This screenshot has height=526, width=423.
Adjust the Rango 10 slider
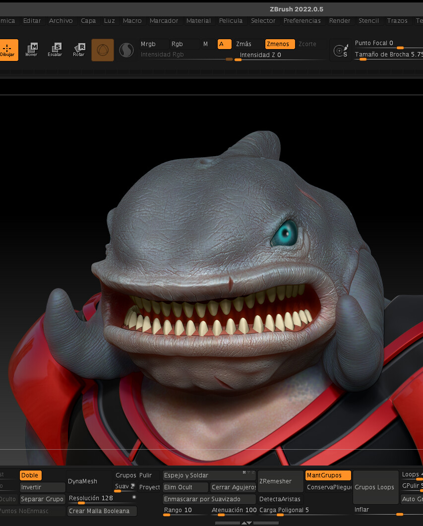tap(185, 511)
